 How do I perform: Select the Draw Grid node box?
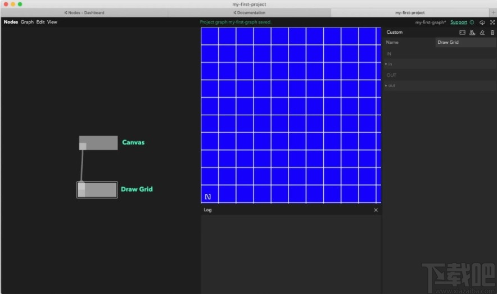point(97,189)
